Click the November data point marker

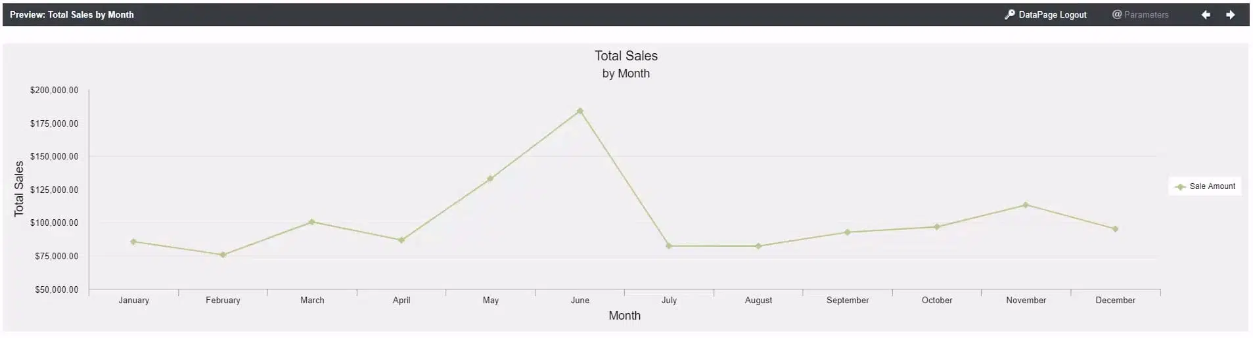(1026, 205)
